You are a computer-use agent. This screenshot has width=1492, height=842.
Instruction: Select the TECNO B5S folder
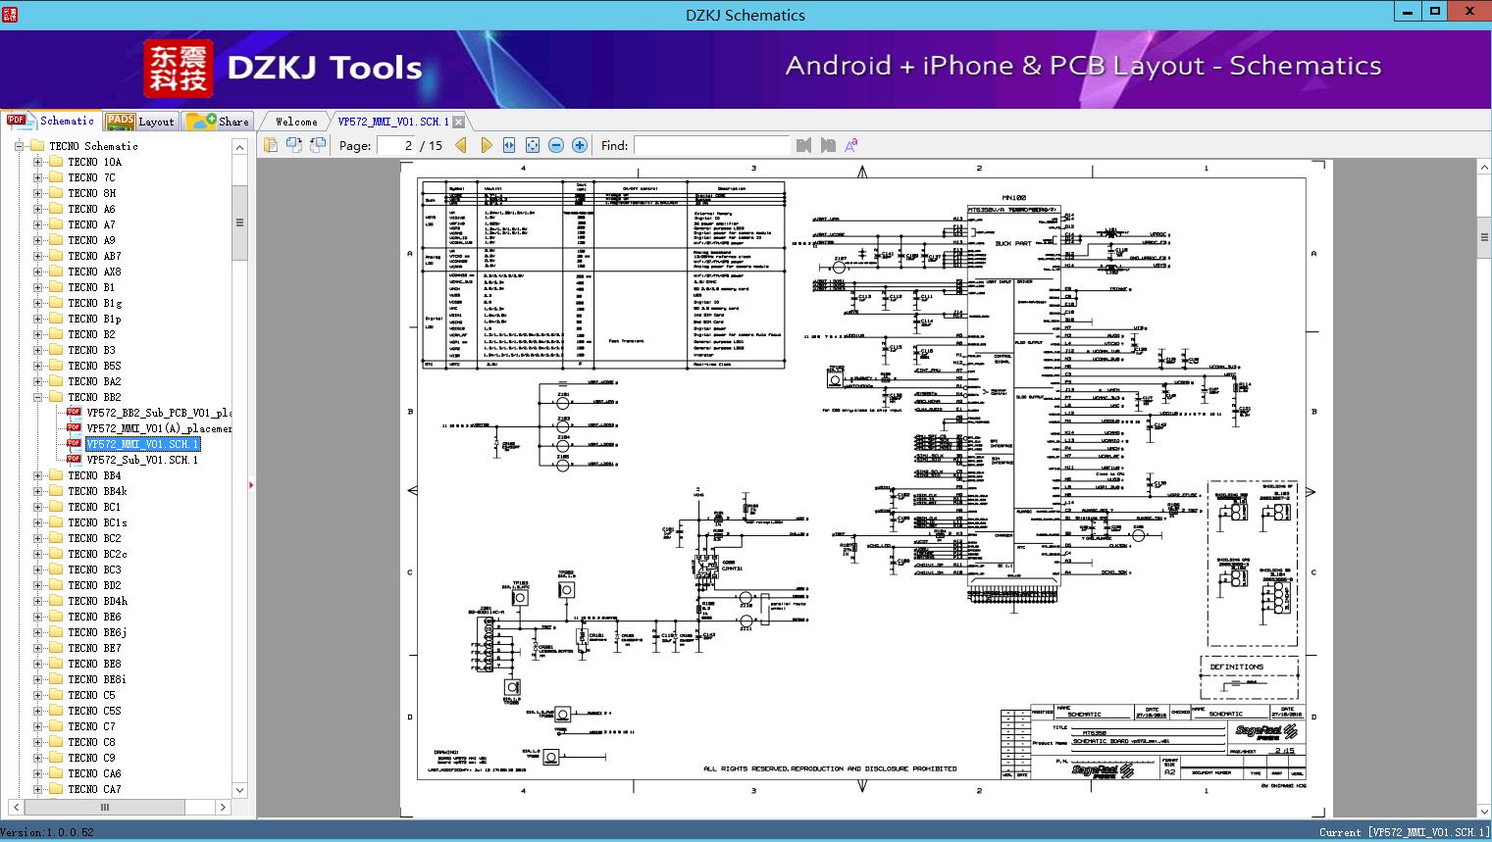click(x=94, y=366)
